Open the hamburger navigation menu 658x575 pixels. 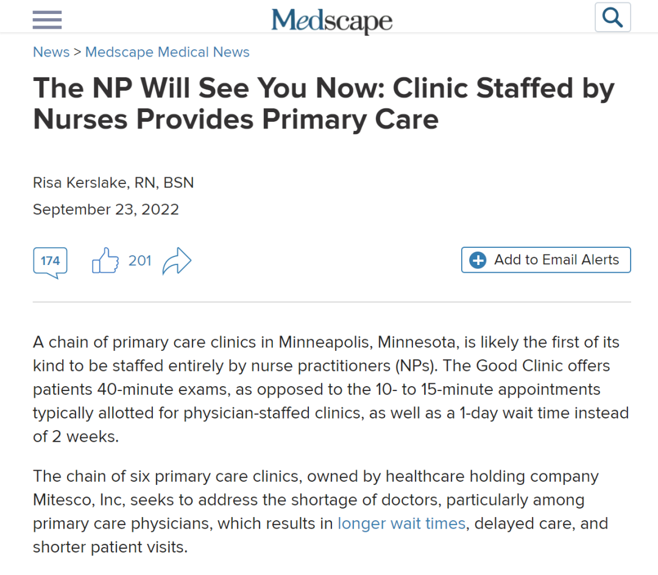click(47, 19)
